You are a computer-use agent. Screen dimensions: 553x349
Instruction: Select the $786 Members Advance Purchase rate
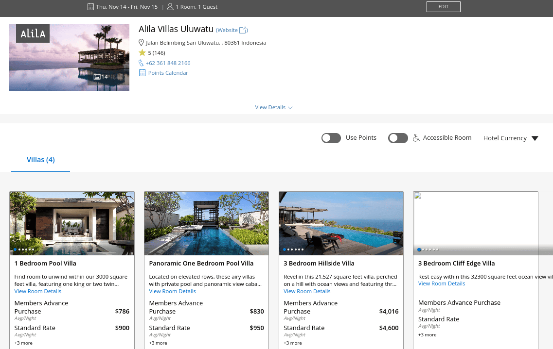122,311
